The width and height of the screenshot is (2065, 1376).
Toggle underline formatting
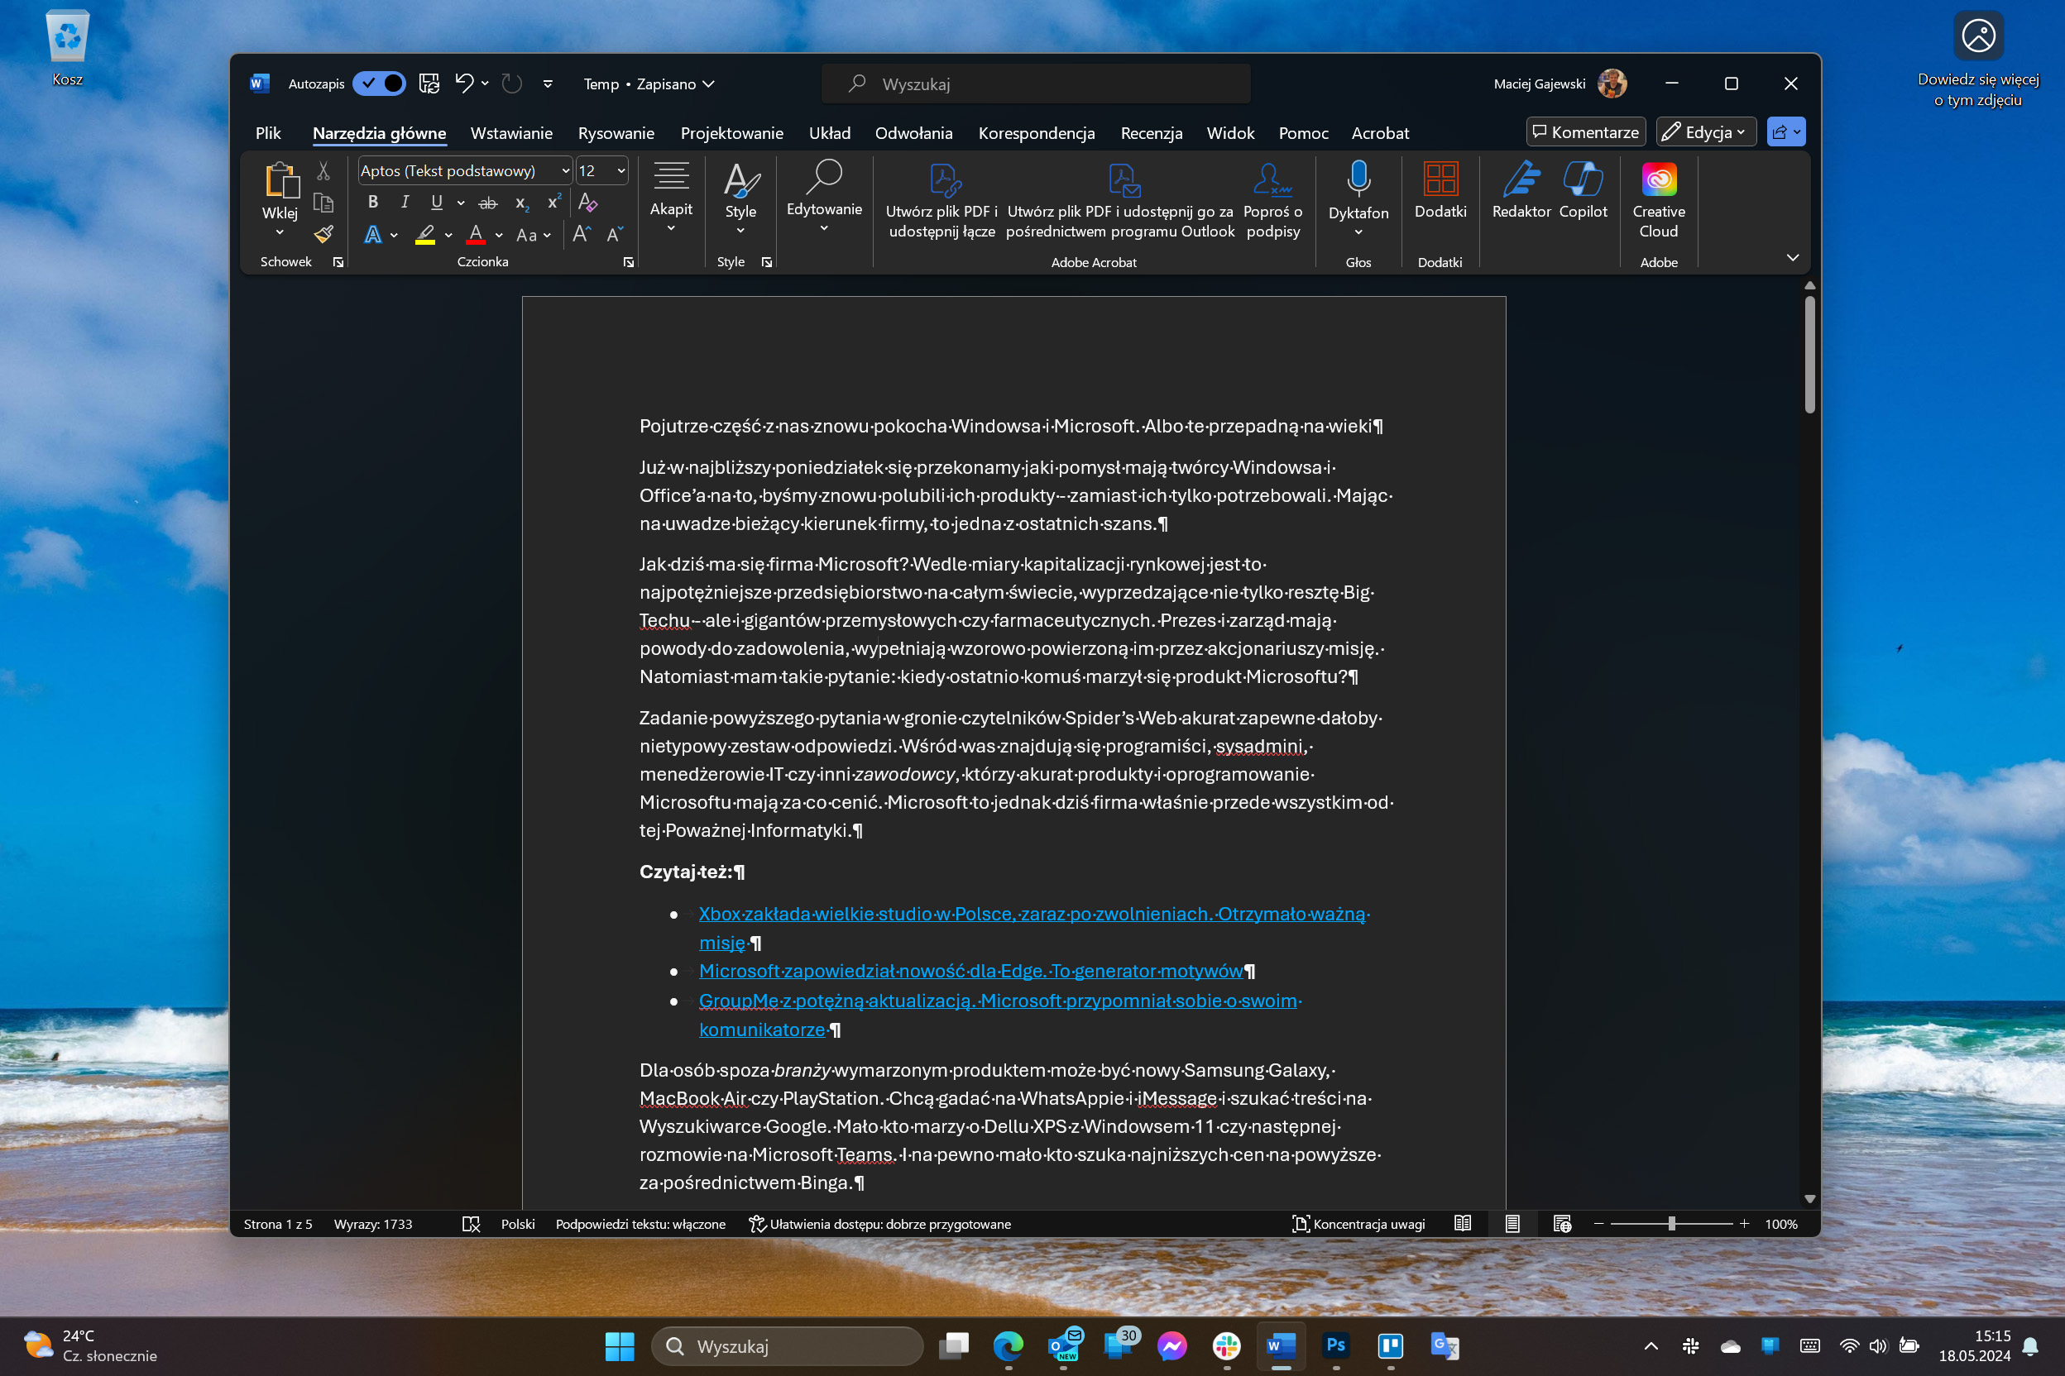point(436,203)
